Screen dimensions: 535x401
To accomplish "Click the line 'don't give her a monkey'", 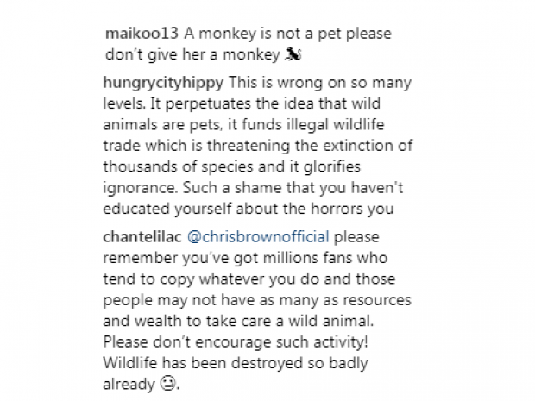I will (x=197, y=53).
